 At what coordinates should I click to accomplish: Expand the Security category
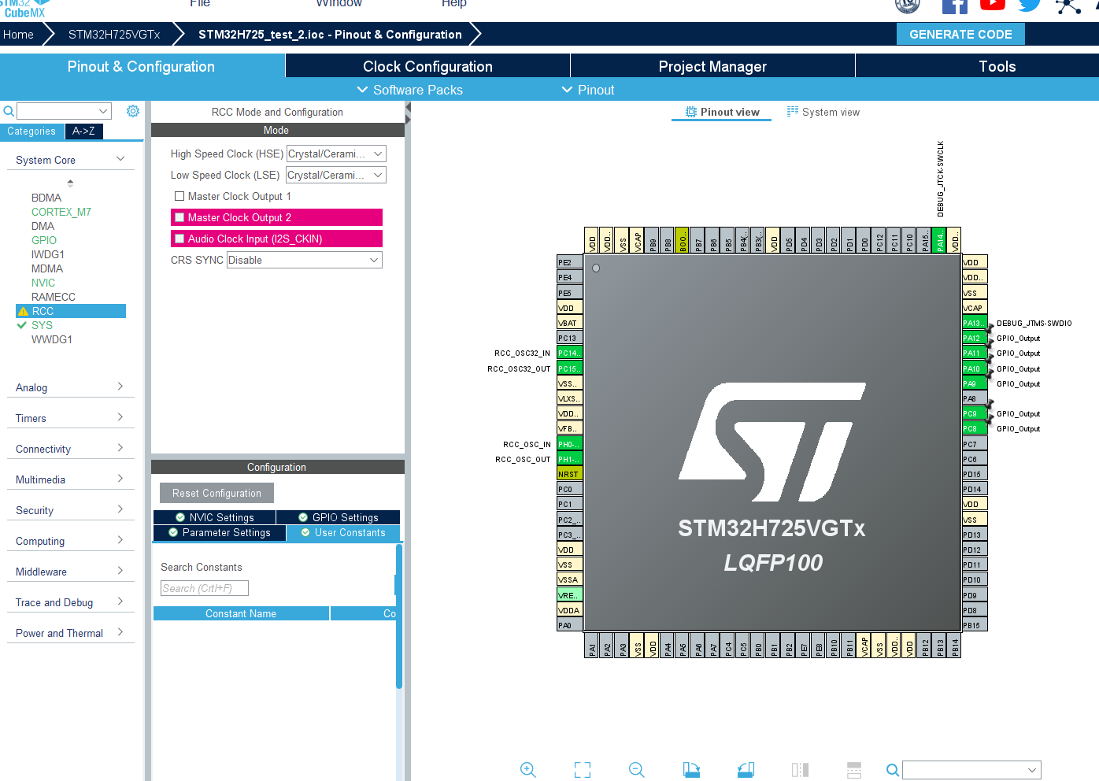coord(71,510)
